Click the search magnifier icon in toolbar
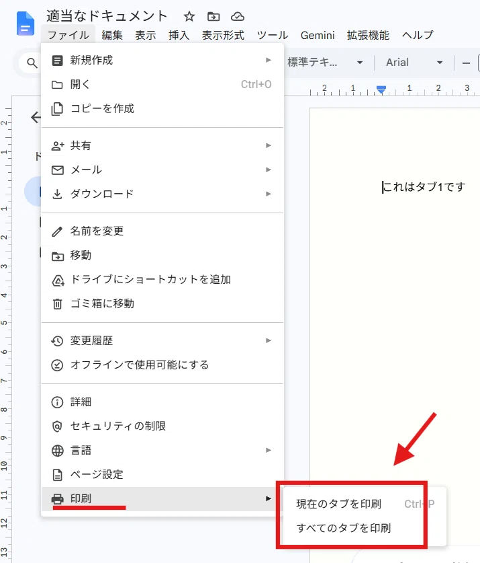This screenshot has width=480, height=563. coord(32,63)
